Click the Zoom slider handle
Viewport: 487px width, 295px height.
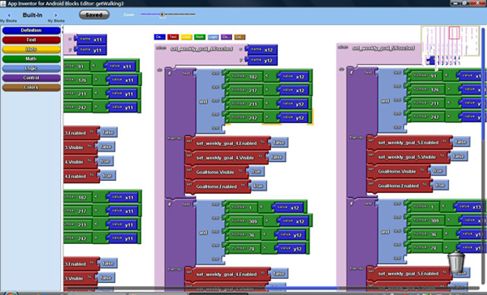coord(162,14)
